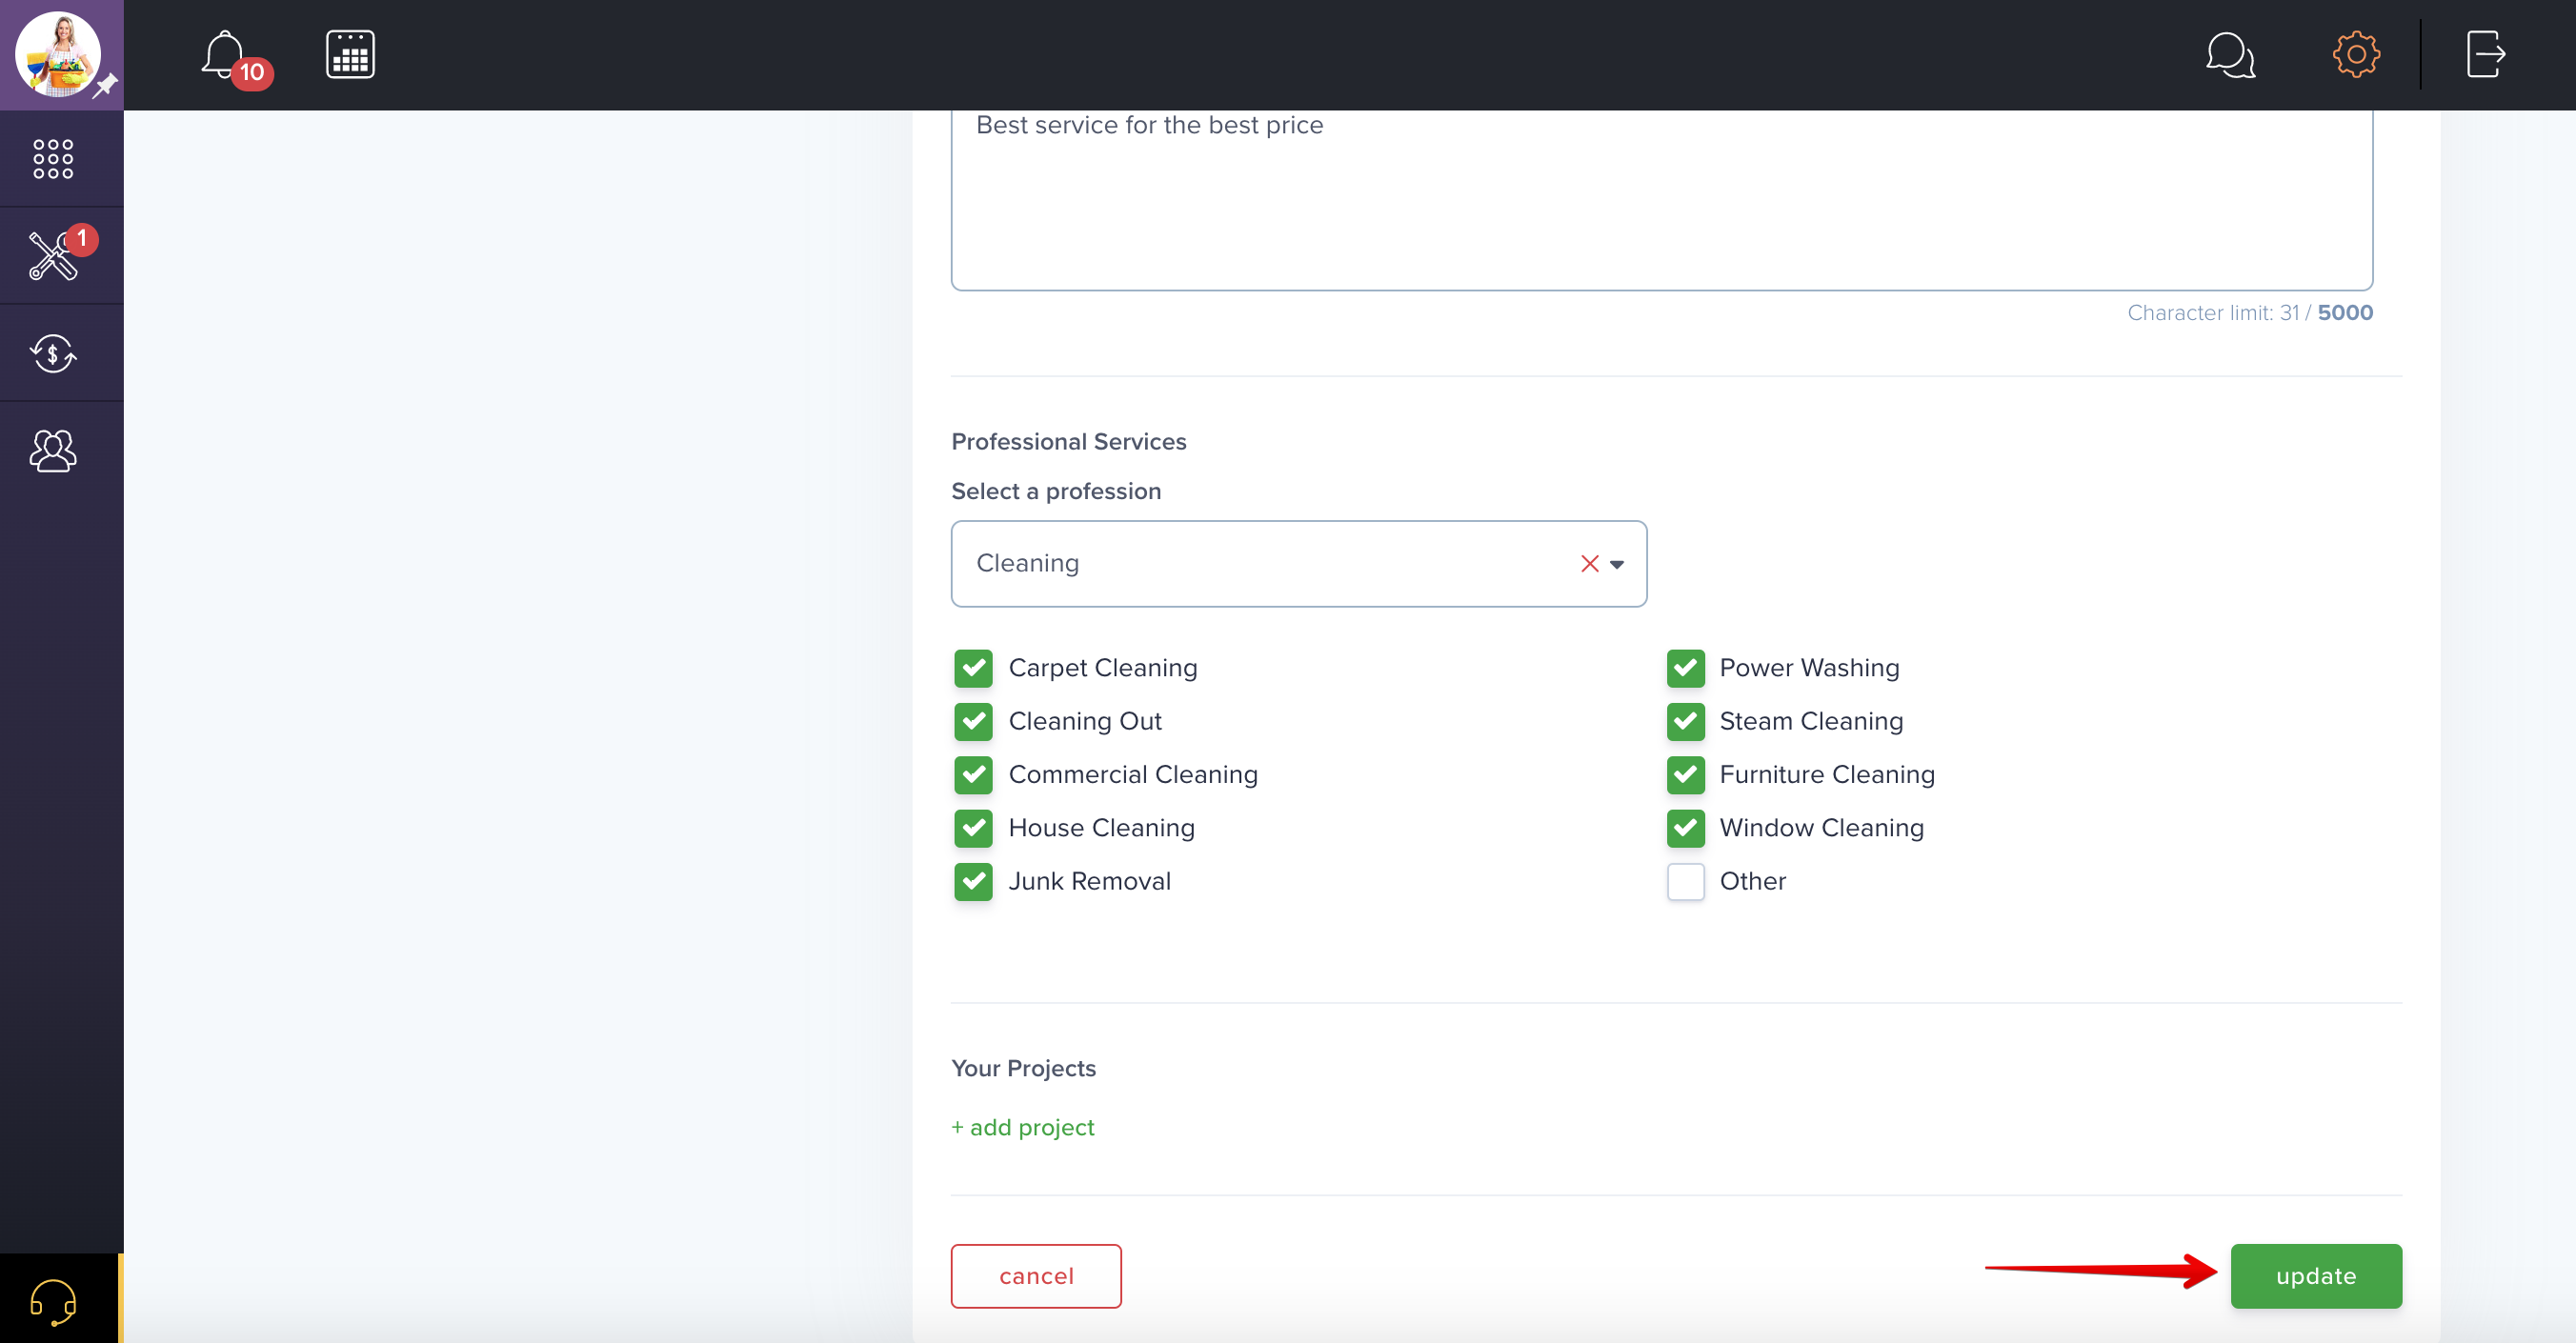2576x1343 pixels.
Task: Uncheck the Power Washing checkbox
Action: [x=1685, y=668]
